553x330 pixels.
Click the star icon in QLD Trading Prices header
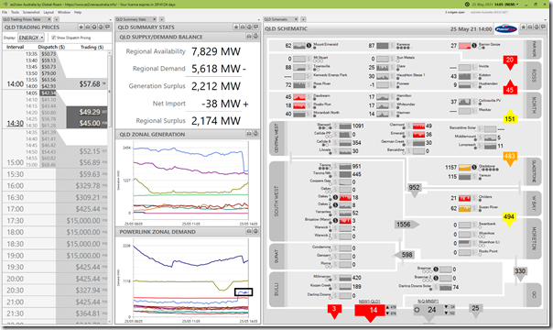(x=81, y=27)
